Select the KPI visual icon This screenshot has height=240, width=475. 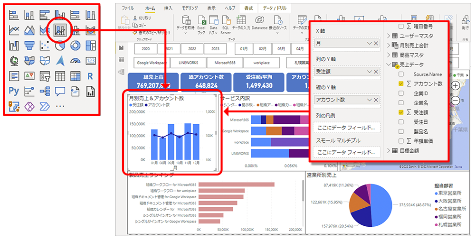29,76
